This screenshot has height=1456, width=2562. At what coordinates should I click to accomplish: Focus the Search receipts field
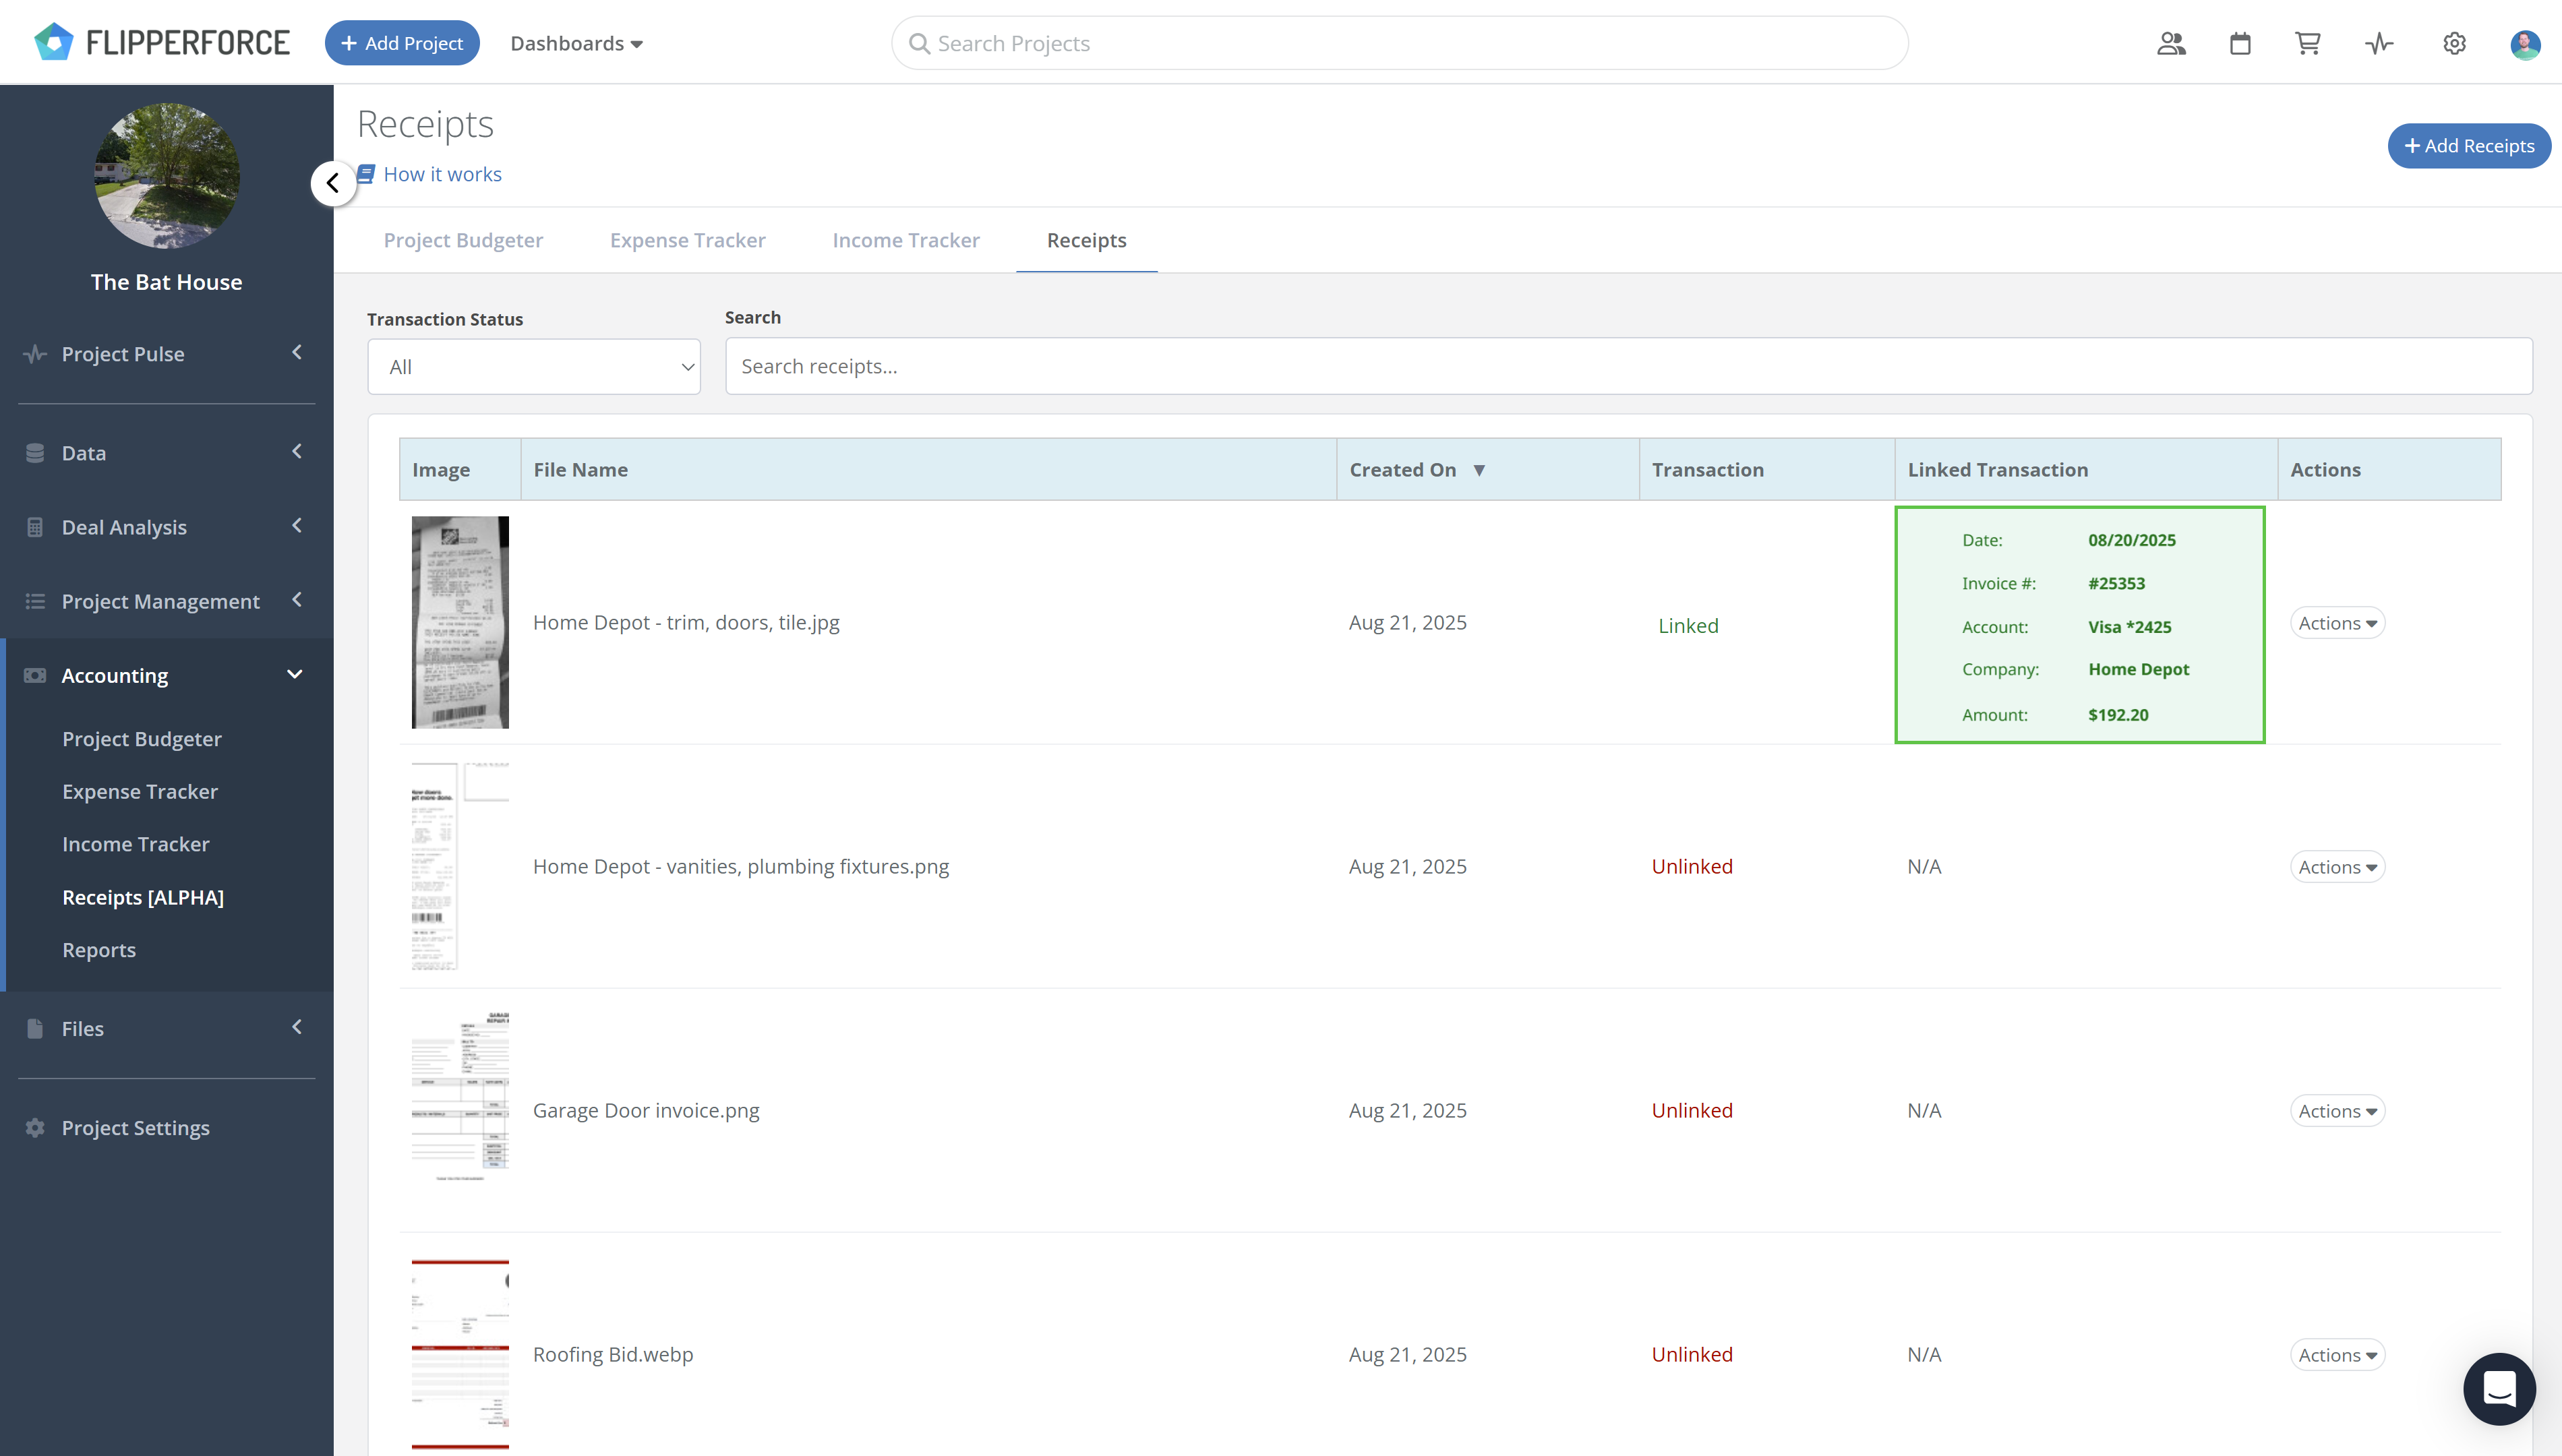[x=1629, y=366]
